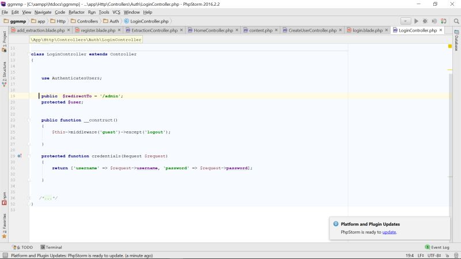Viewport: 461px width, 259px height.
Task: Open the npm tool window
Action: pos(4,199)
